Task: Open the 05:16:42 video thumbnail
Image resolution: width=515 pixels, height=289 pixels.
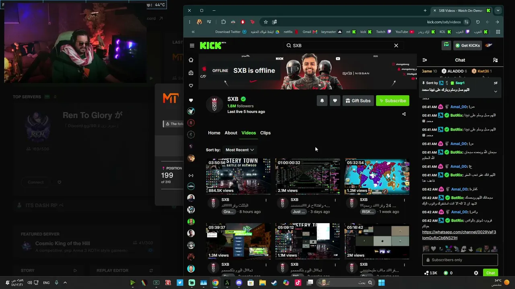Action: [x=377, y=241]
